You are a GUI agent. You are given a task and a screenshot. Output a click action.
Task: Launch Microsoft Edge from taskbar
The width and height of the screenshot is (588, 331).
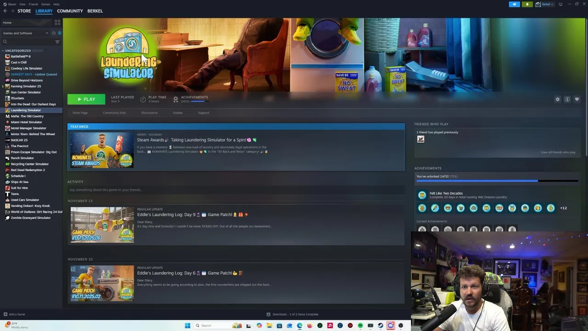point(300,325)
